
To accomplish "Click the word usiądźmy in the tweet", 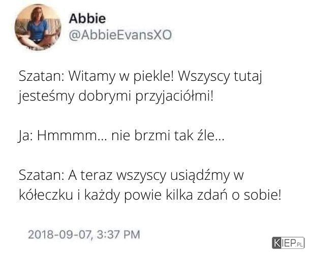I will (199, 176).
